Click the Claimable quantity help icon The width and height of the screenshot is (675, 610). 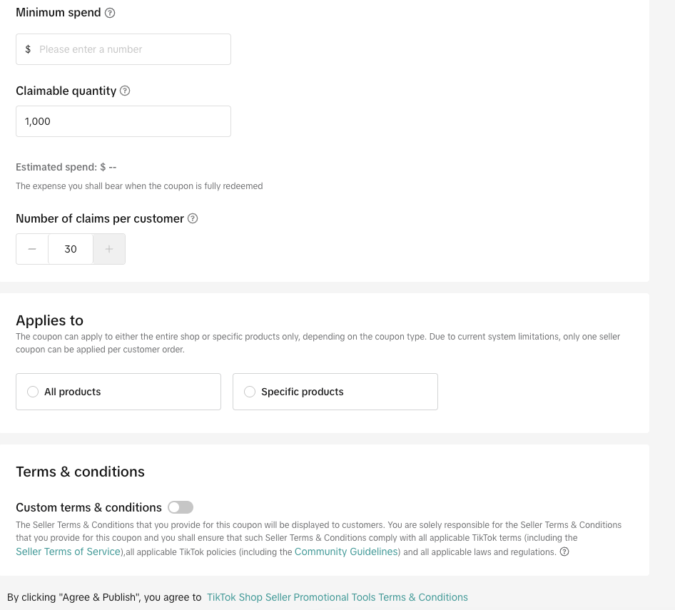(x=125, y=91)
